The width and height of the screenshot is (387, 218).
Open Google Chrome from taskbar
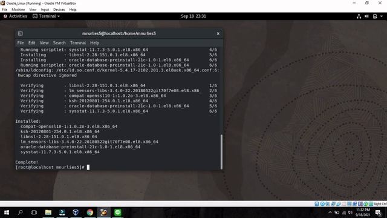90,213
